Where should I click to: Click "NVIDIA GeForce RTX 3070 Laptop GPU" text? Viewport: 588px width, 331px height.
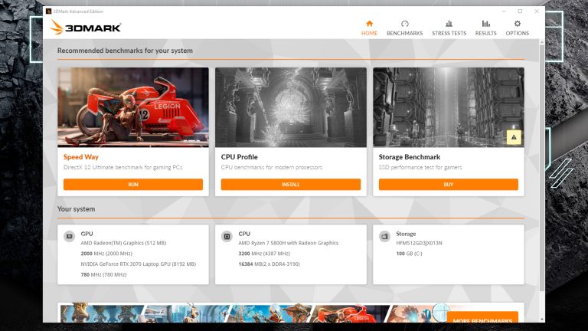coord(139,264)
